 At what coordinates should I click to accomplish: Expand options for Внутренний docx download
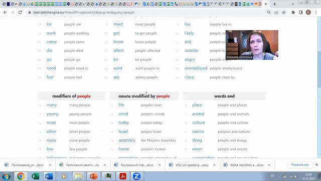159,165
